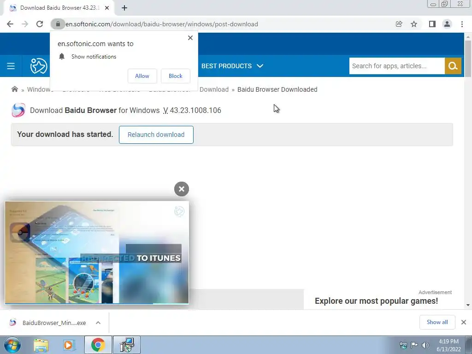Select 'Baidu Browser Downloaded' breadcrumb text
472x354 pixels.
pos(277,89)
